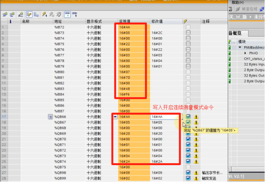Click the 转至在线 go online button
The width and height of the screenshot is (265, 182).
click(249, 9)
